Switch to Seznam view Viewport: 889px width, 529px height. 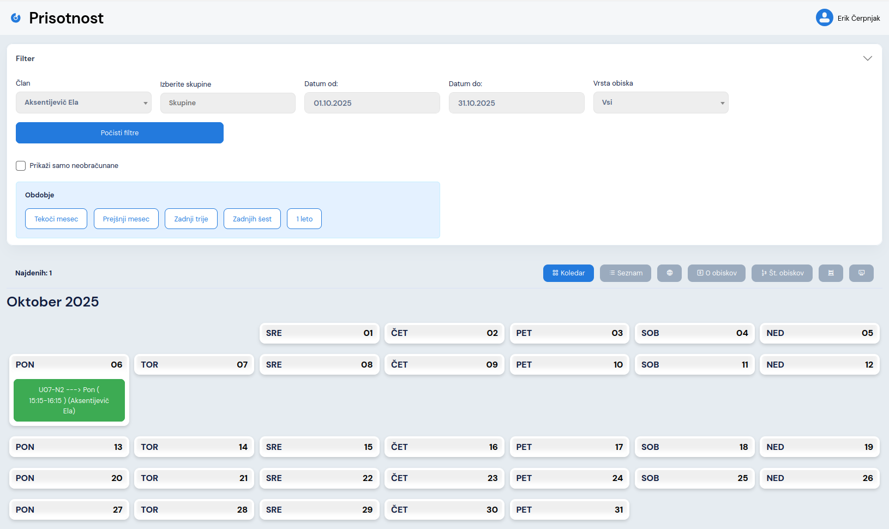coord(625,273)
